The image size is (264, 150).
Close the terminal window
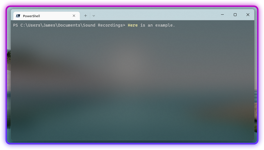tap(248, 15)
